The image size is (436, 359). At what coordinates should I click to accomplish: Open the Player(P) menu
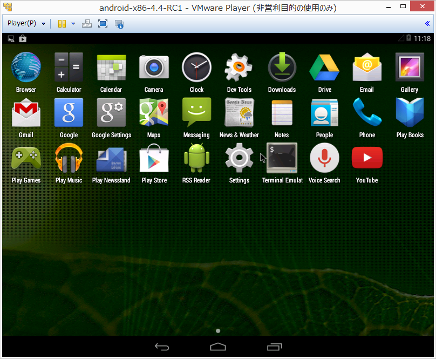coord(22,23)
